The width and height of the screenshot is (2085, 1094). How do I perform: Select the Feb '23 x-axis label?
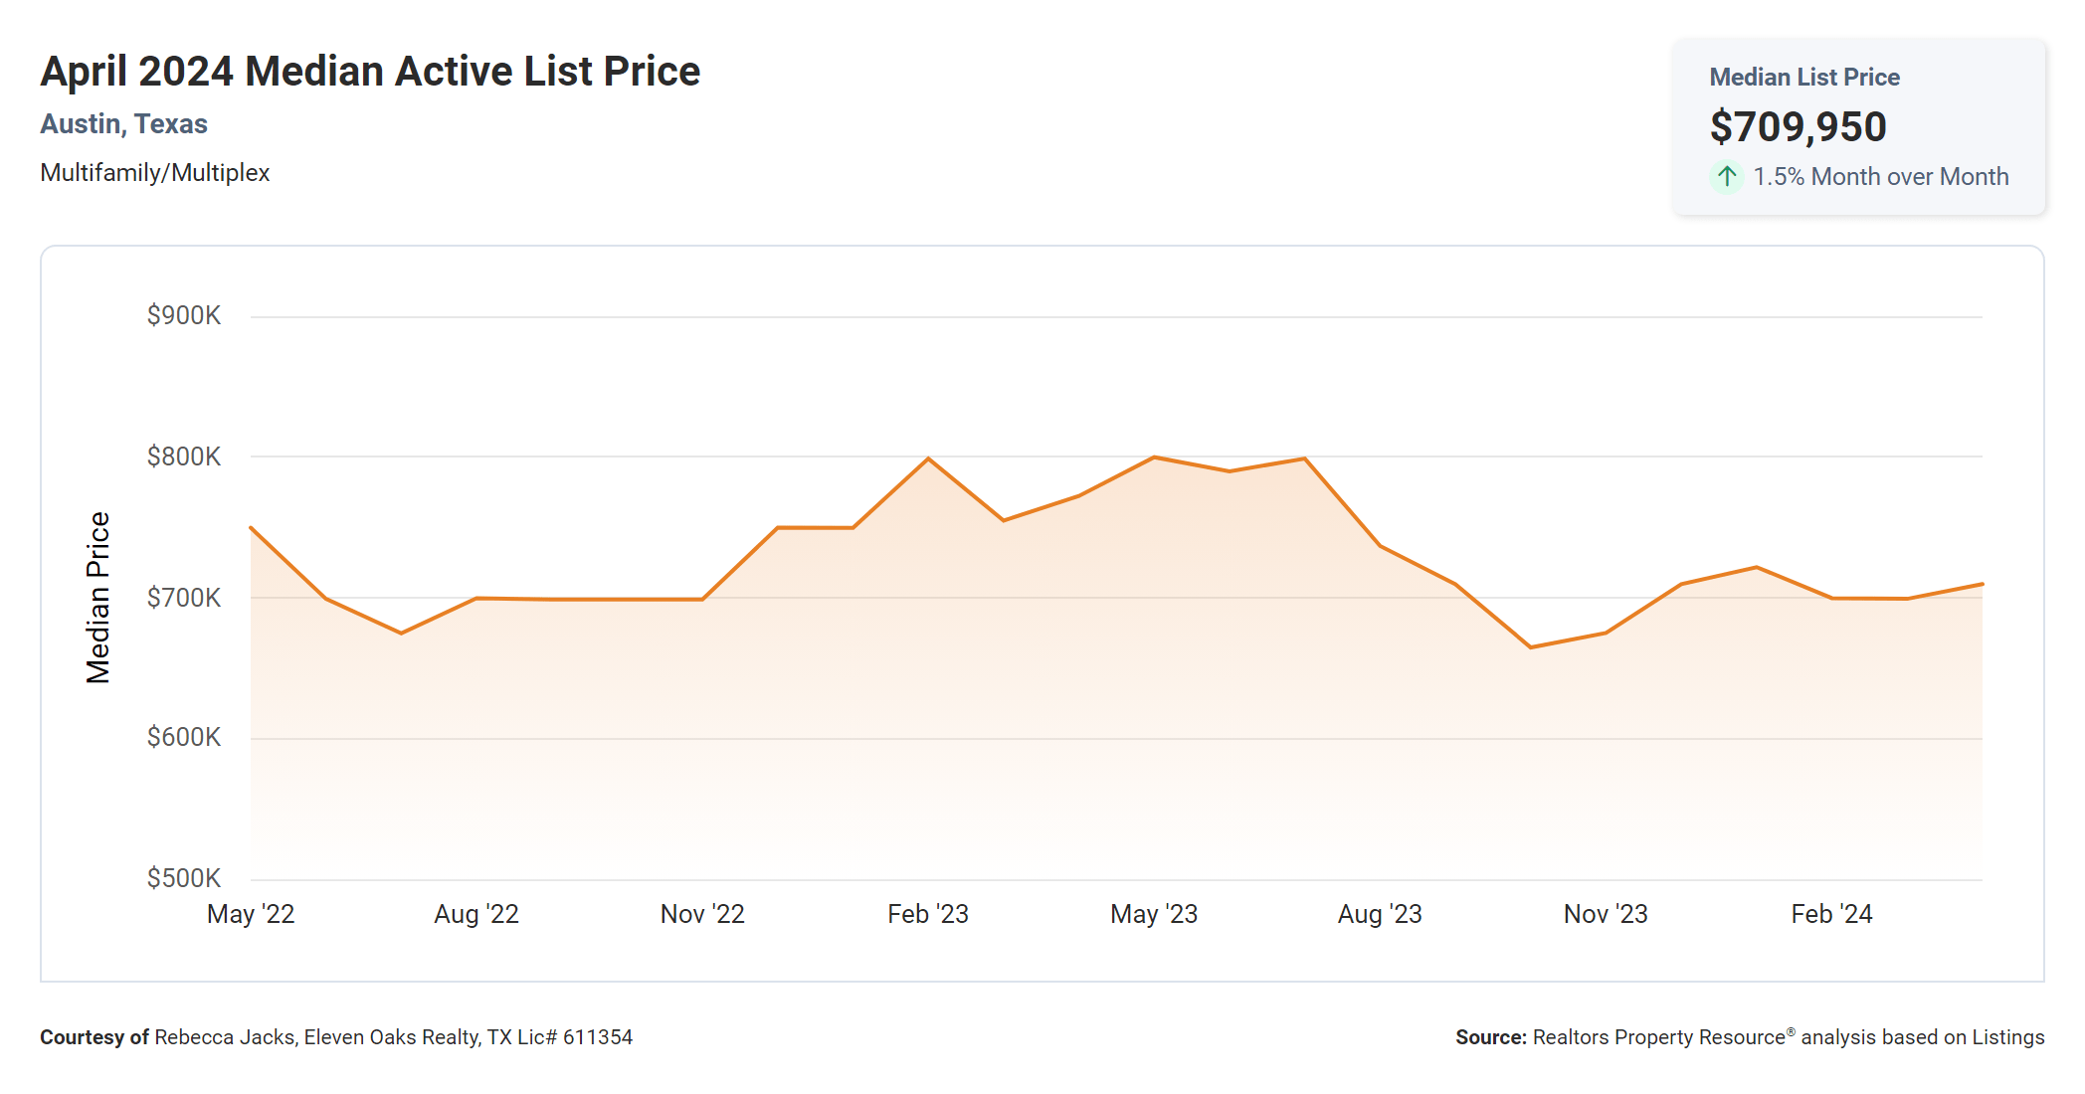pos(928,914)
